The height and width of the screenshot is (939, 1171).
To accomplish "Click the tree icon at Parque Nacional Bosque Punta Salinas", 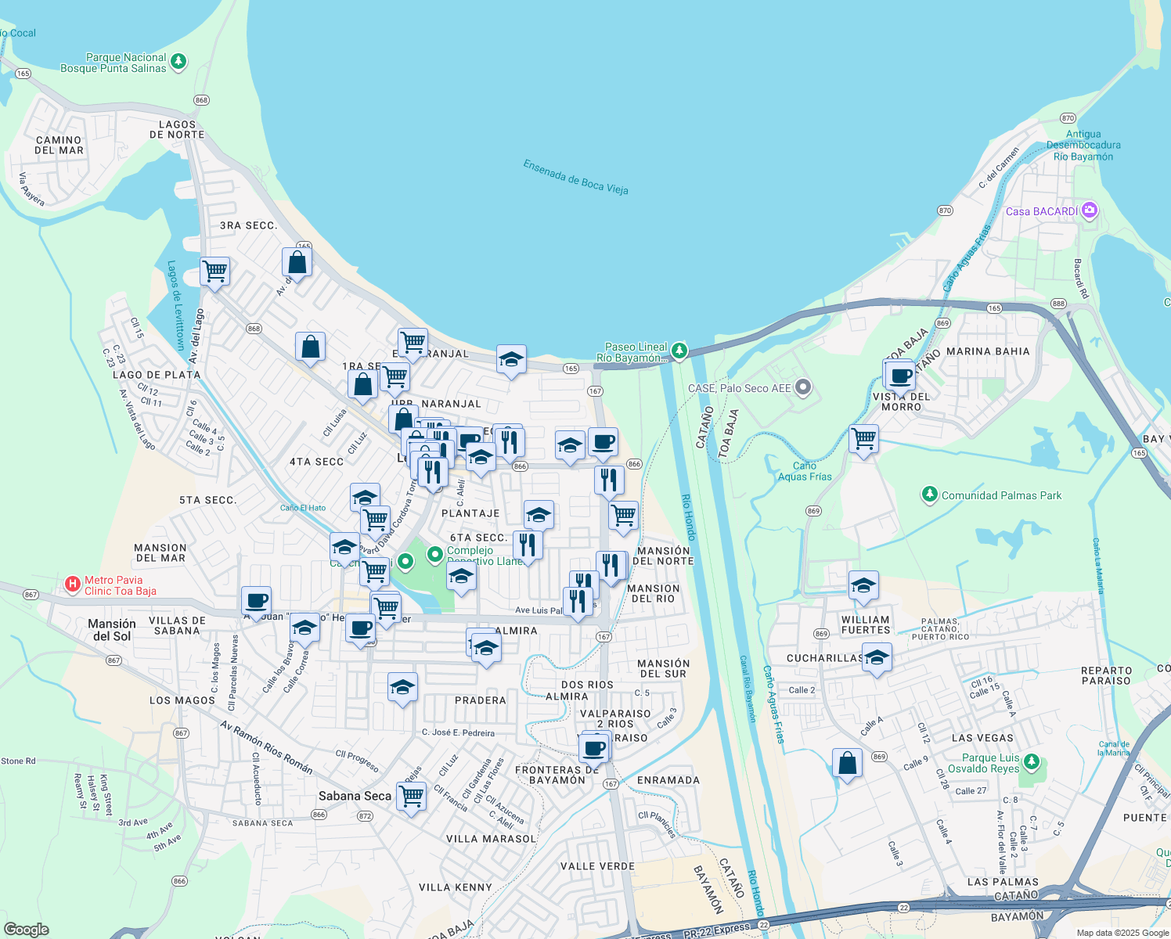I will pos(178,63).
